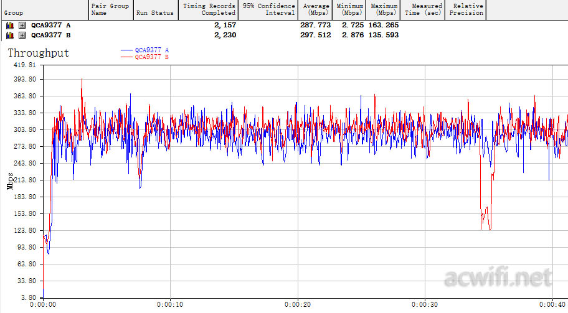This screenshot has width=568, height=313.
Task: Click the Minimum (Mbps) column header
Action: click(x=349, y=10)
